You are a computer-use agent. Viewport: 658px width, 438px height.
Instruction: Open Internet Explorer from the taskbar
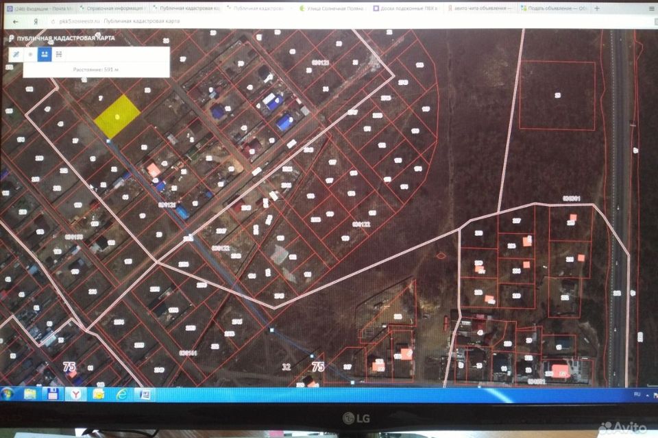[x=122, y=394]
